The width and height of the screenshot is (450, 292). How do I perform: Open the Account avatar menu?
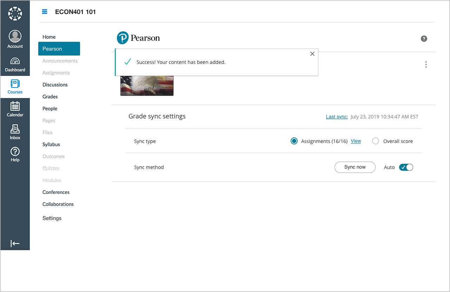15,39
